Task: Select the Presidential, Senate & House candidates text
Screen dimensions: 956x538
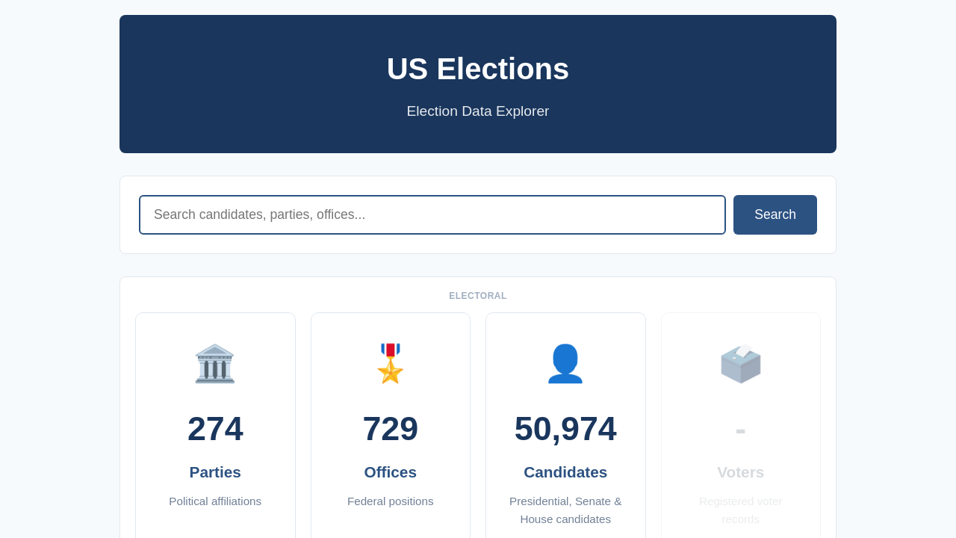Action: point(565,510)
